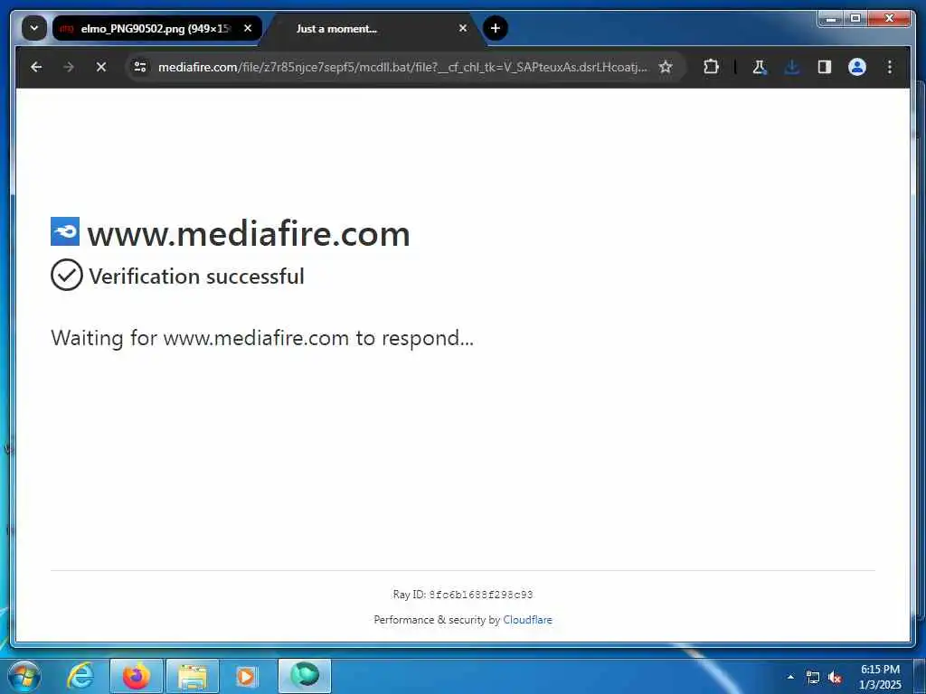Maximize the browser window
The width and height of the screenshot is (926, 694).
coord(855,19)
